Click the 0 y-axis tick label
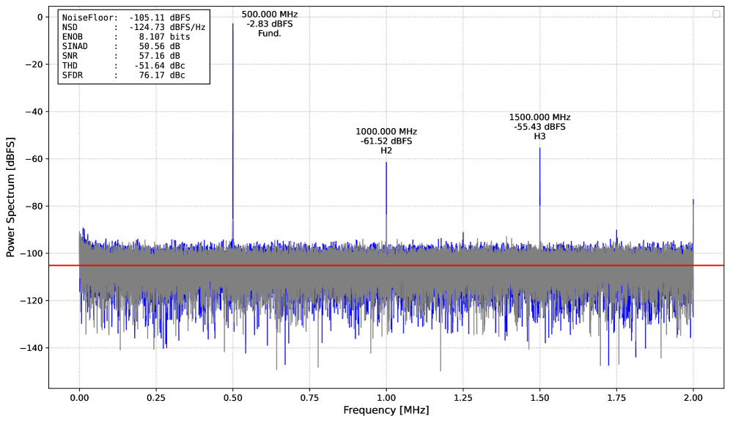The width and height of the screenshot is (730, 422). (40, 17)
